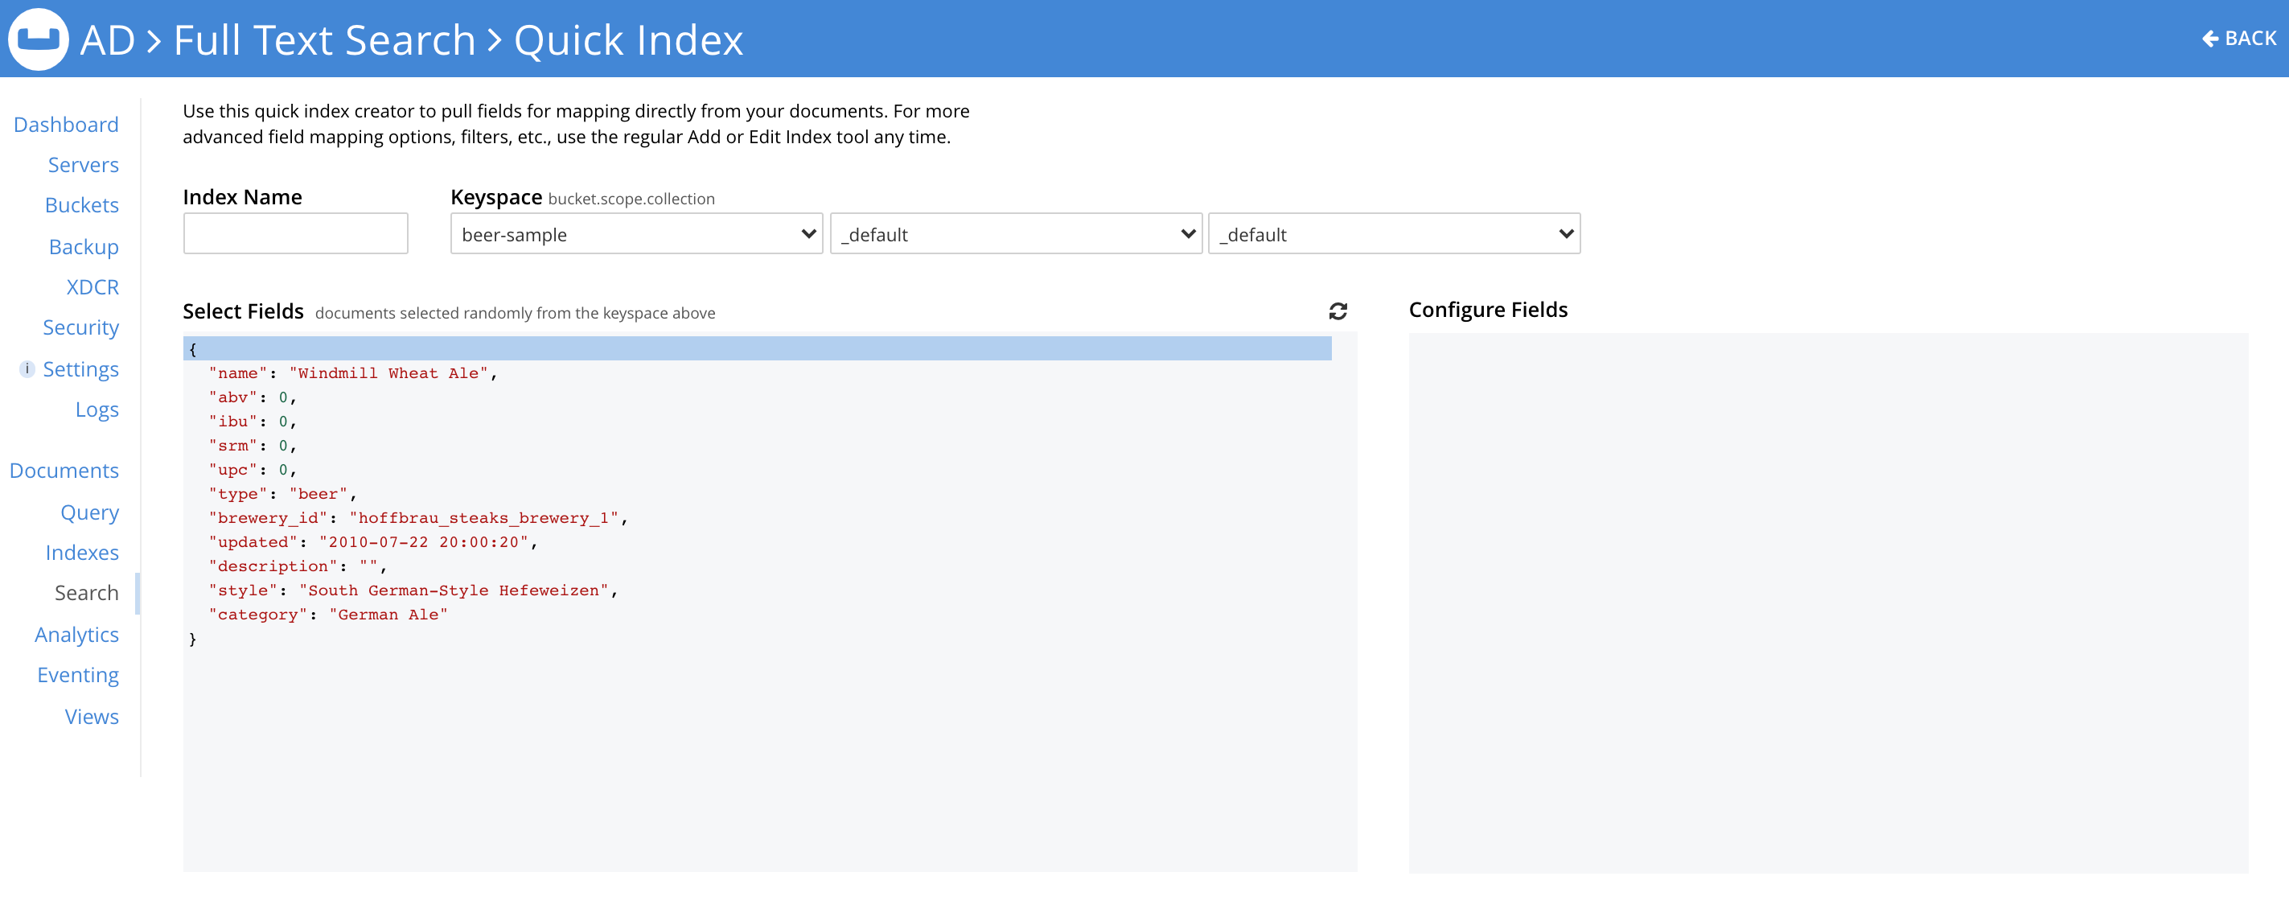Image resolution: width=2289 pixels, height=901 pixels.
Task: Refresh the randomly selected sample document
Action: (1338, 311)
